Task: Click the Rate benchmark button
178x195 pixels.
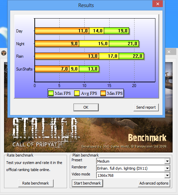Action: [36, 183]
